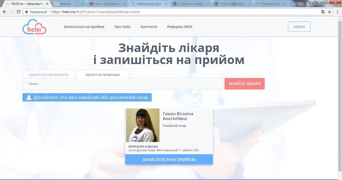
Task: Click 'ЗНАЙТИ ЛІКАРЯ' search button
Action: (245, 83)
